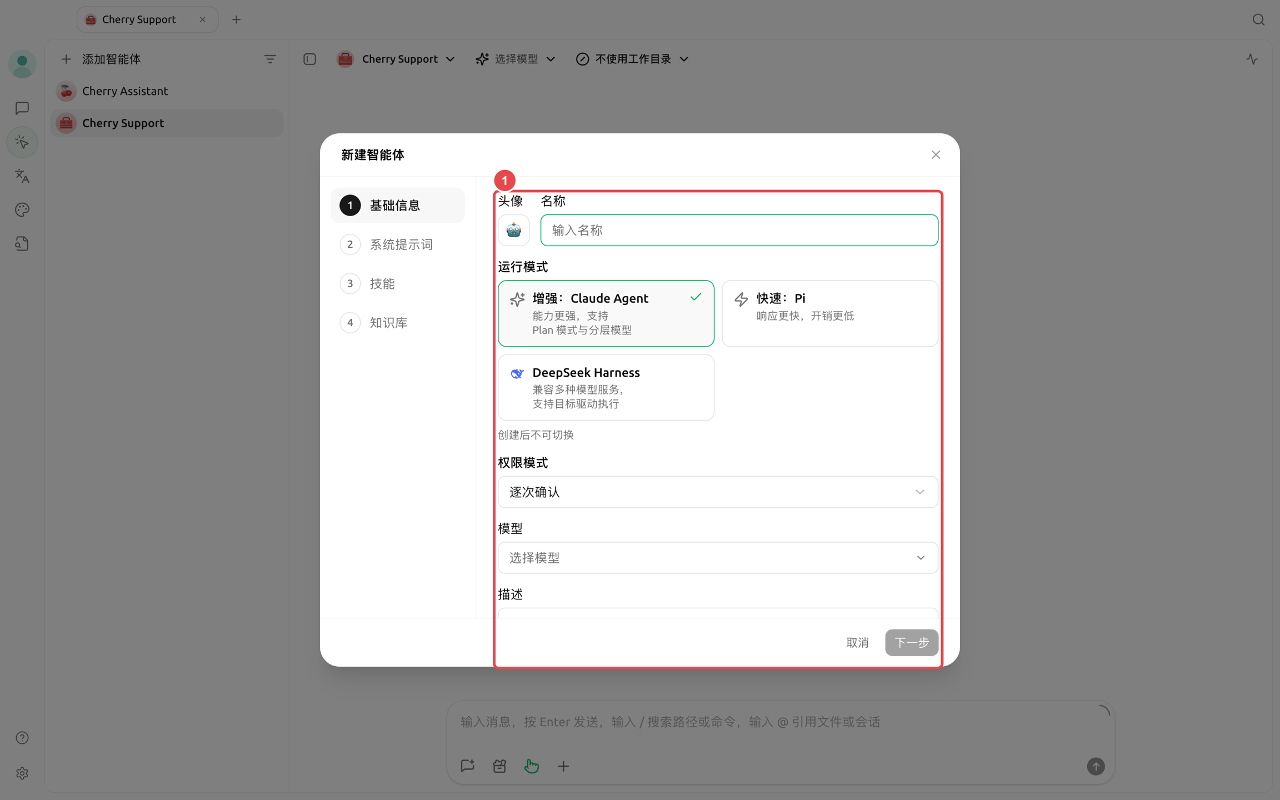
Task: Click the search magnifier icon
Action: (1258, 20)
